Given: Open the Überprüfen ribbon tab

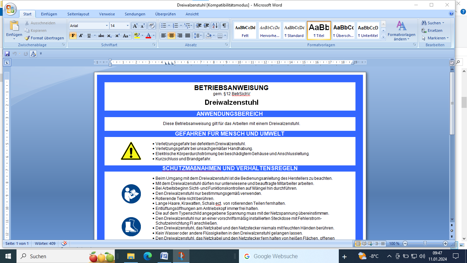Looking at the screenshot, I should tap(165, 14).
